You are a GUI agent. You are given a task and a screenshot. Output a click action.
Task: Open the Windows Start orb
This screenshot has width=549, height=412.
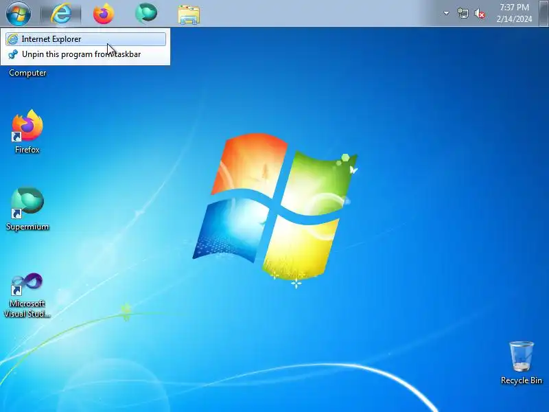pos(19,13)
